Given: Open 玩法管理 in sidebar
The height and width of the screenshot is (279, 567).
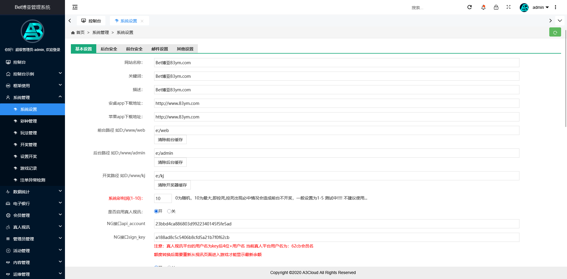Looking at the screenshot, I should [x=32, y=133].
